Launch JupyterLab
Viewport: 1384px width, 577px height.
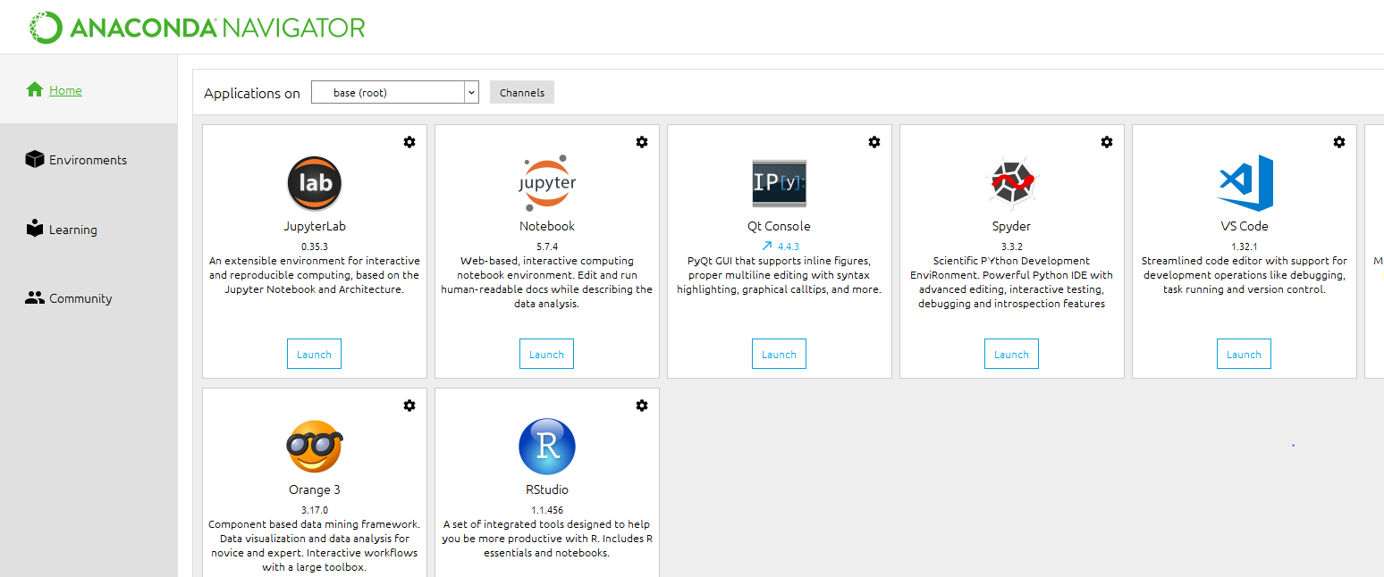[x=314, y=354]
